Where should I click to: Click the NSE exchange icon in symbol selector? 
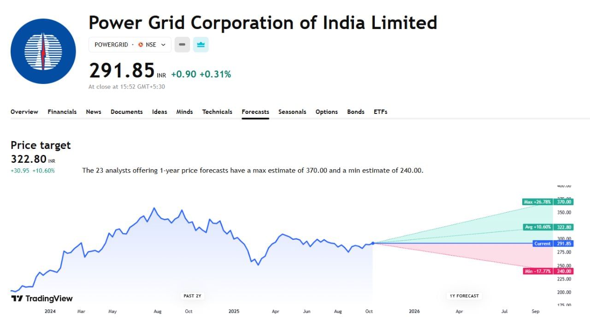(141, 45)
